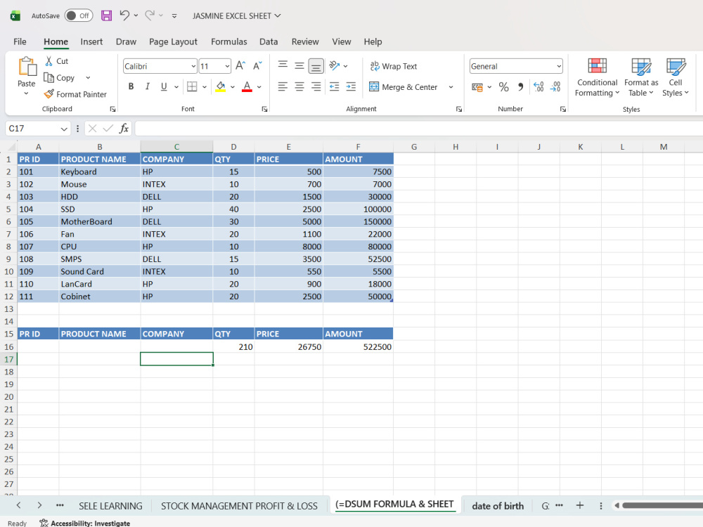Image resolution: width=703 pixels, height=527 pixels.
Task: Switch to the Page Layout tab
Action: (x=173, y=41)
